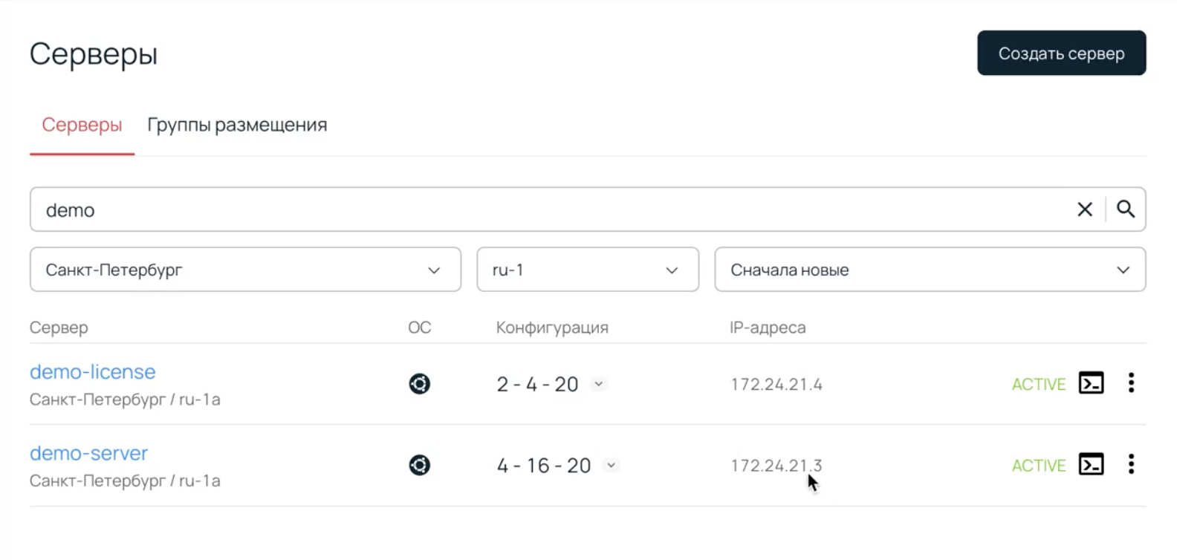Select the Серверы tab
Image resolution: width=1177 pixels, height=560 pixels.
pyautogui.click(x=82, y=125)
